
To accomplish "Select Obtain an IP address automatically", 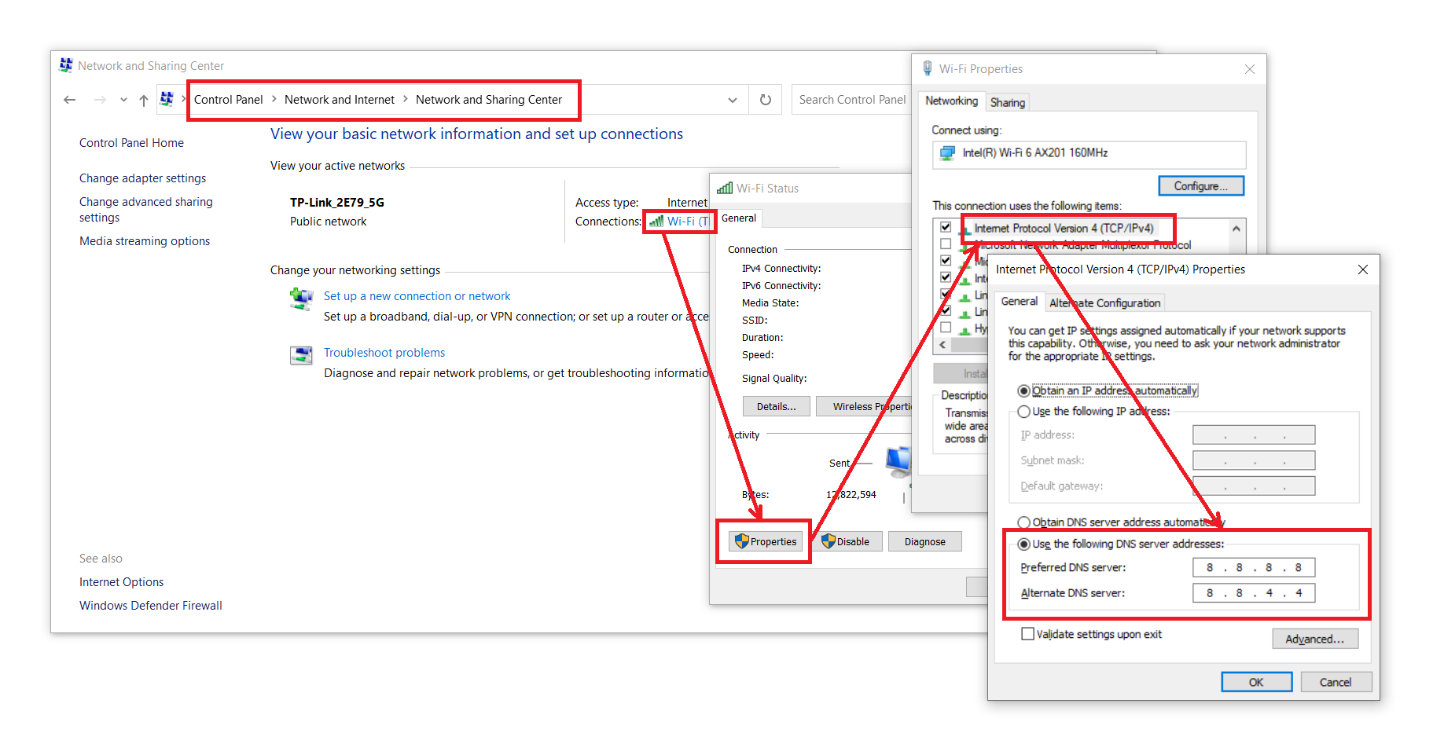I will coord(1023,391).
